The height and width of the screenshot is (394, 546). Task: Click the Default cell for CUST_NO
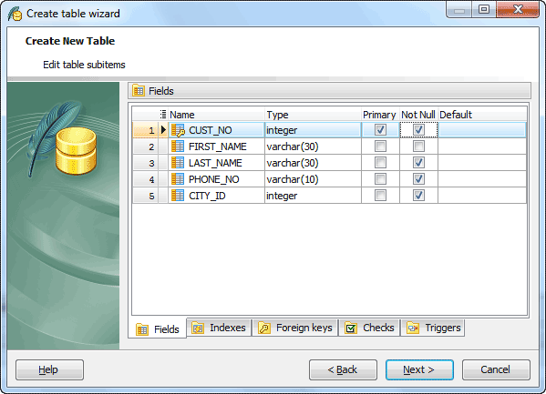pos(482,130)
